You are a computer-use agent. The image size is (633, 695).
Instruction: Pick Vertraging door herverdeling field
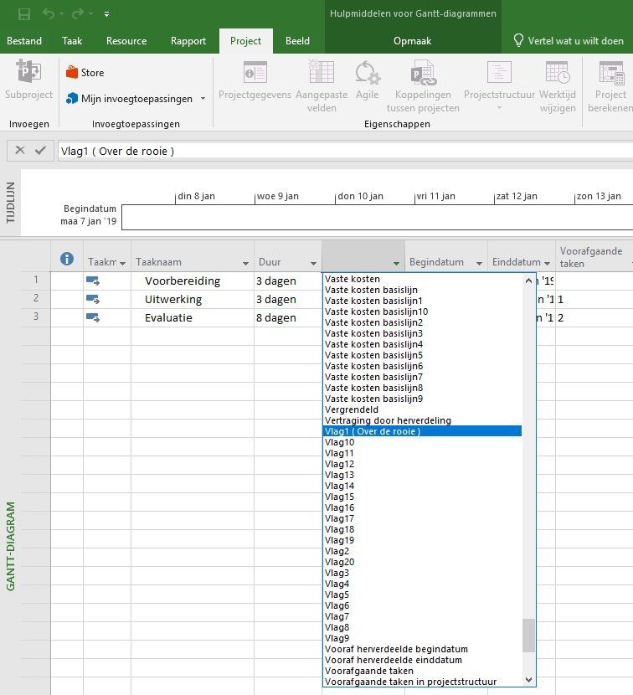coord(388,420)
